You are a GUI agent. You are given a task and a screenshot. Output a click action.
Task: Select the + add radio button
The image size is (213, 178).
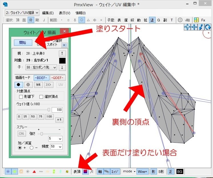tap(20, 148)
